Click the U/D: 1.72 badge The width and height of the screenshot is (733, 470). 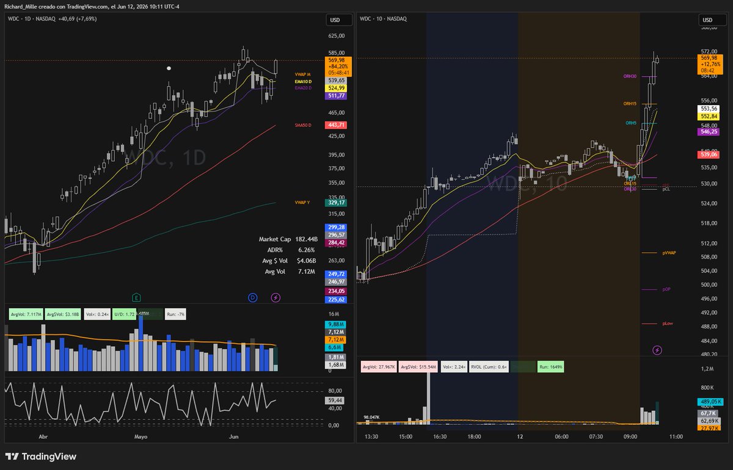125,314
